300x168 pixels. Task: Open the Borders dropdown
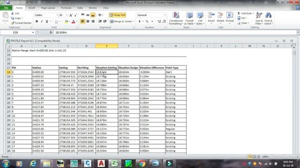click(x=60, y=21)
